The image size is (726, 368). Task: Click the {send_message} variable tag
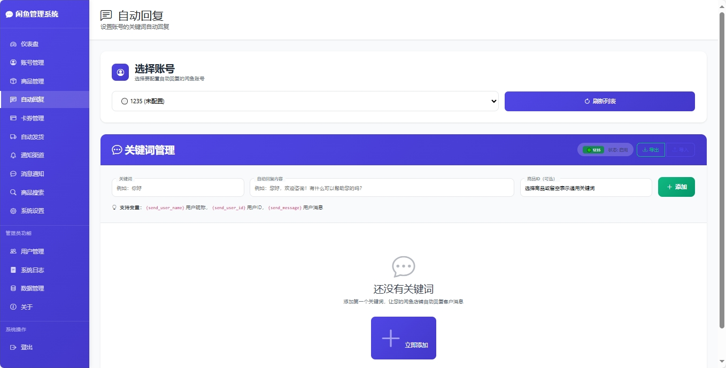285,208
